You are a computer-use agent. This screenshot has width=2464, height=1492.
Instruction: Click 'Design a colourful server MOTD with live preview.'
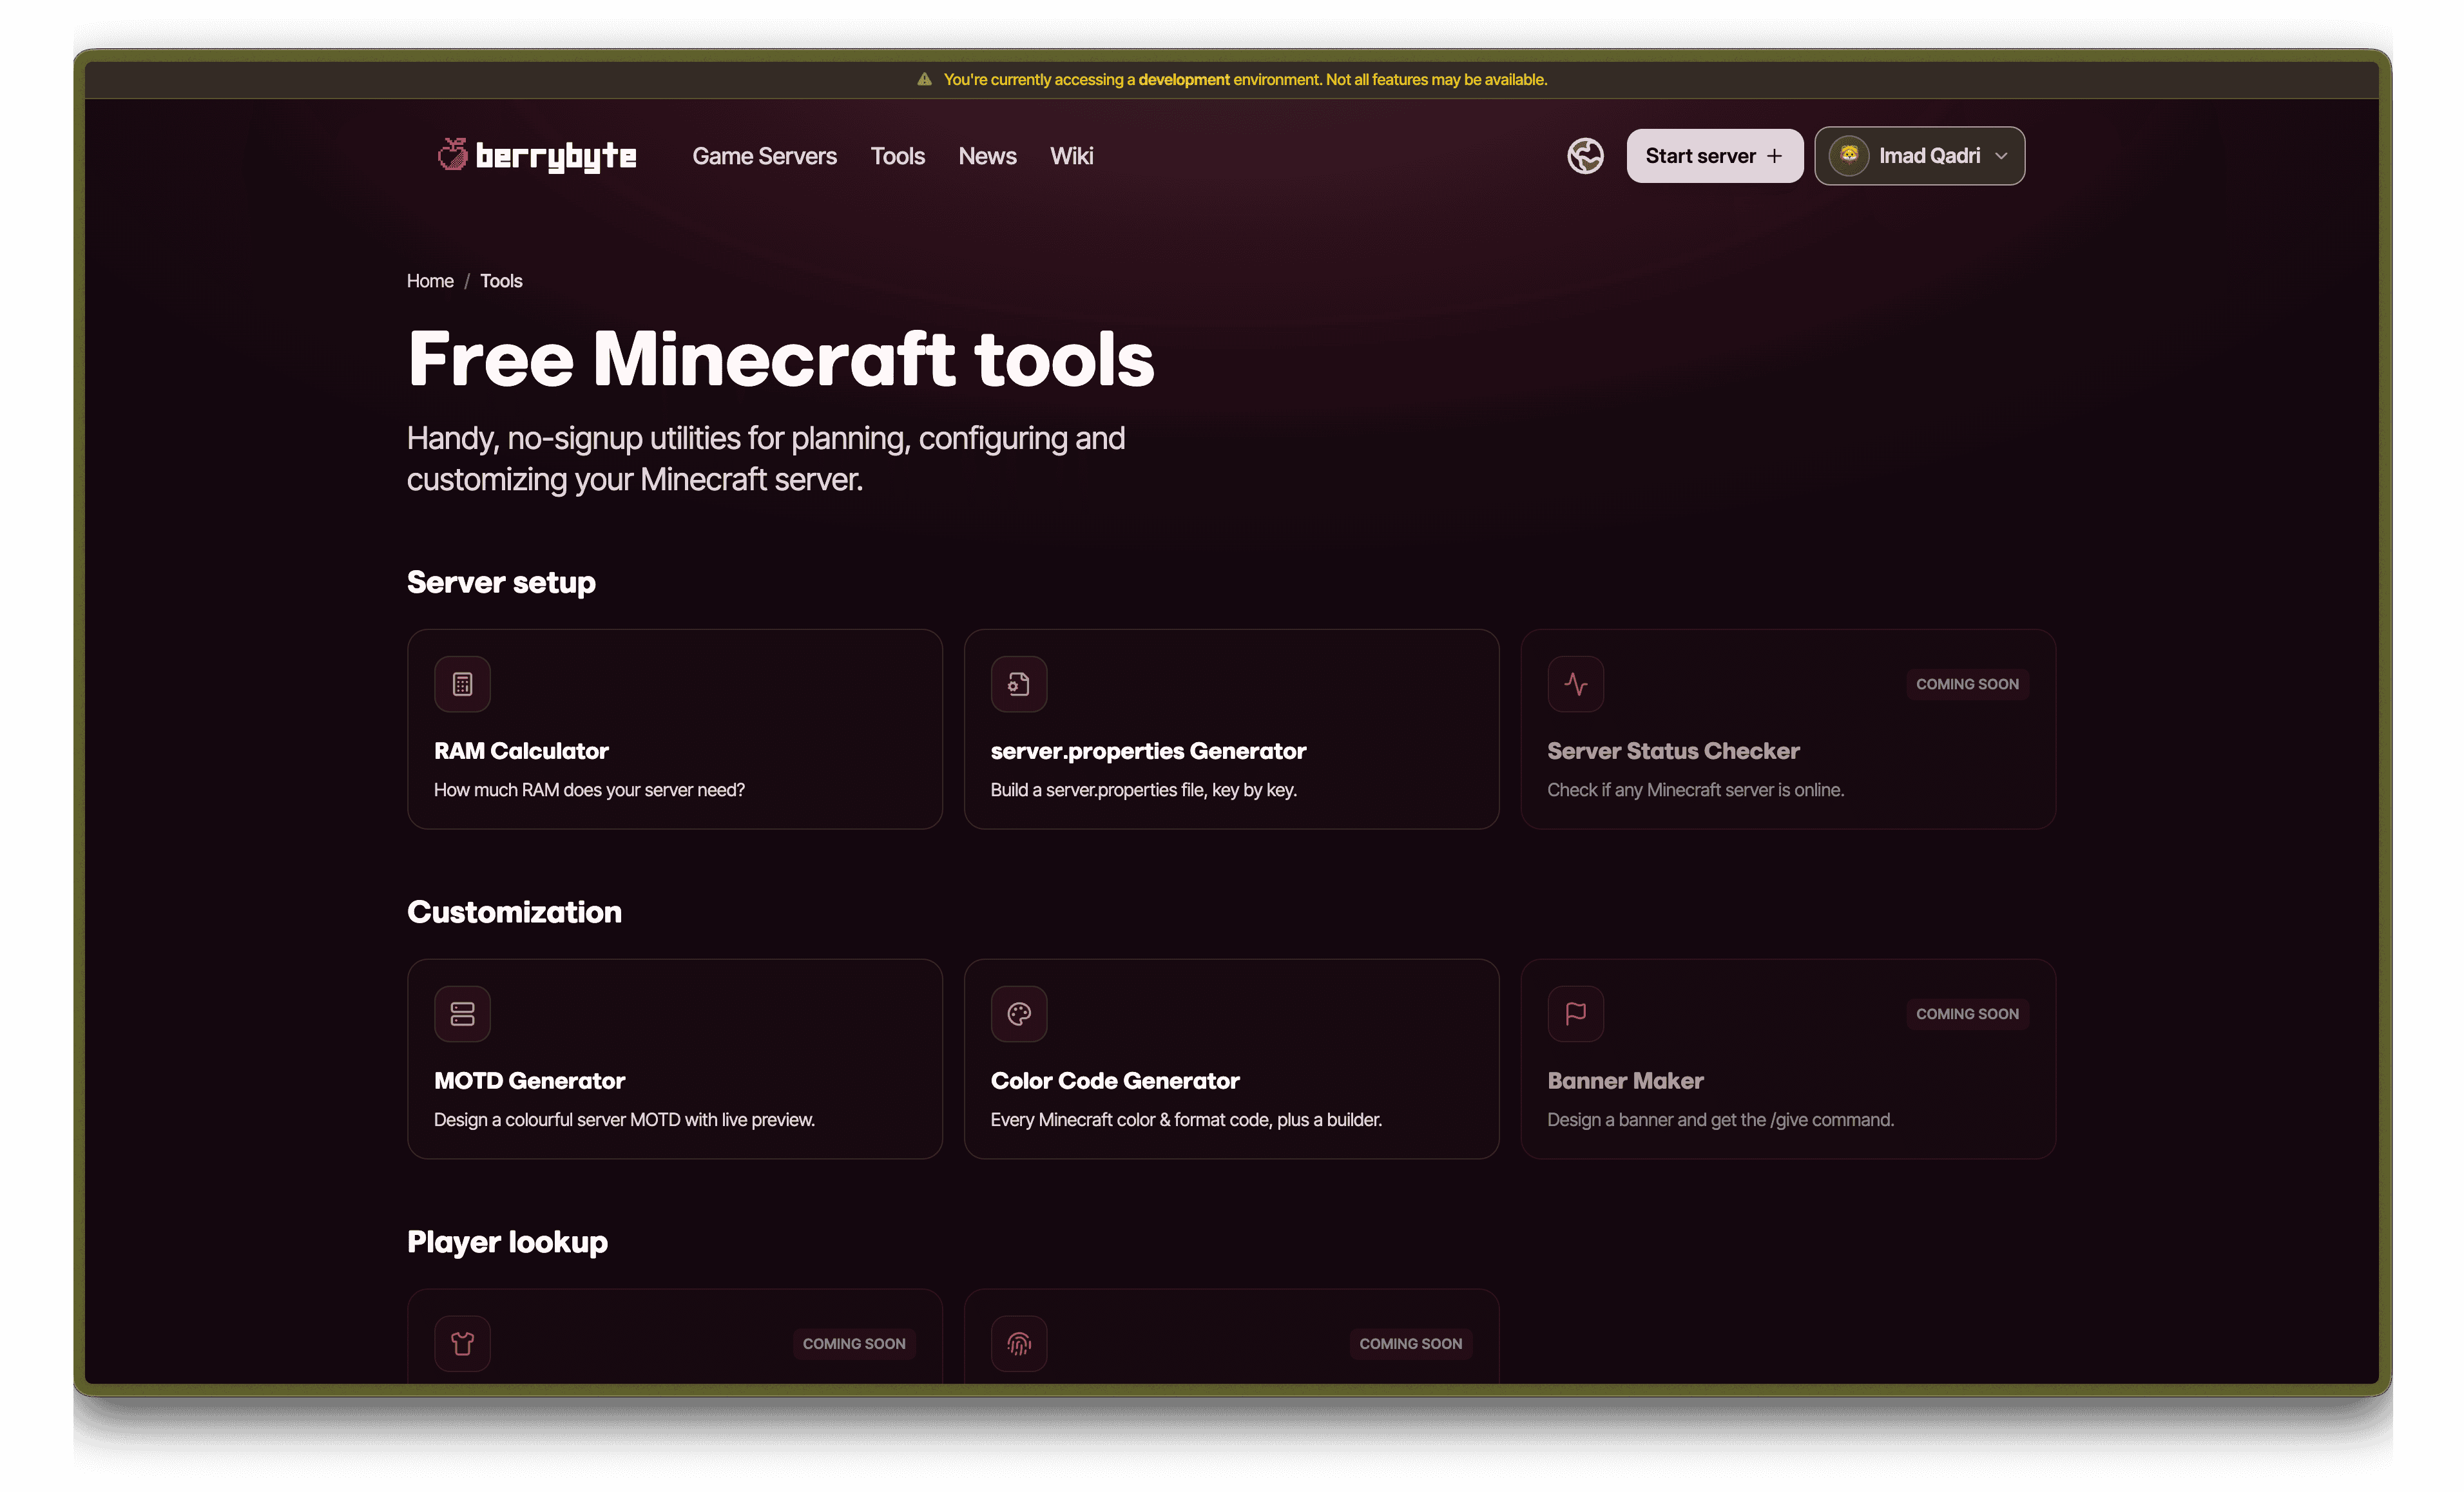(624, 1120)
